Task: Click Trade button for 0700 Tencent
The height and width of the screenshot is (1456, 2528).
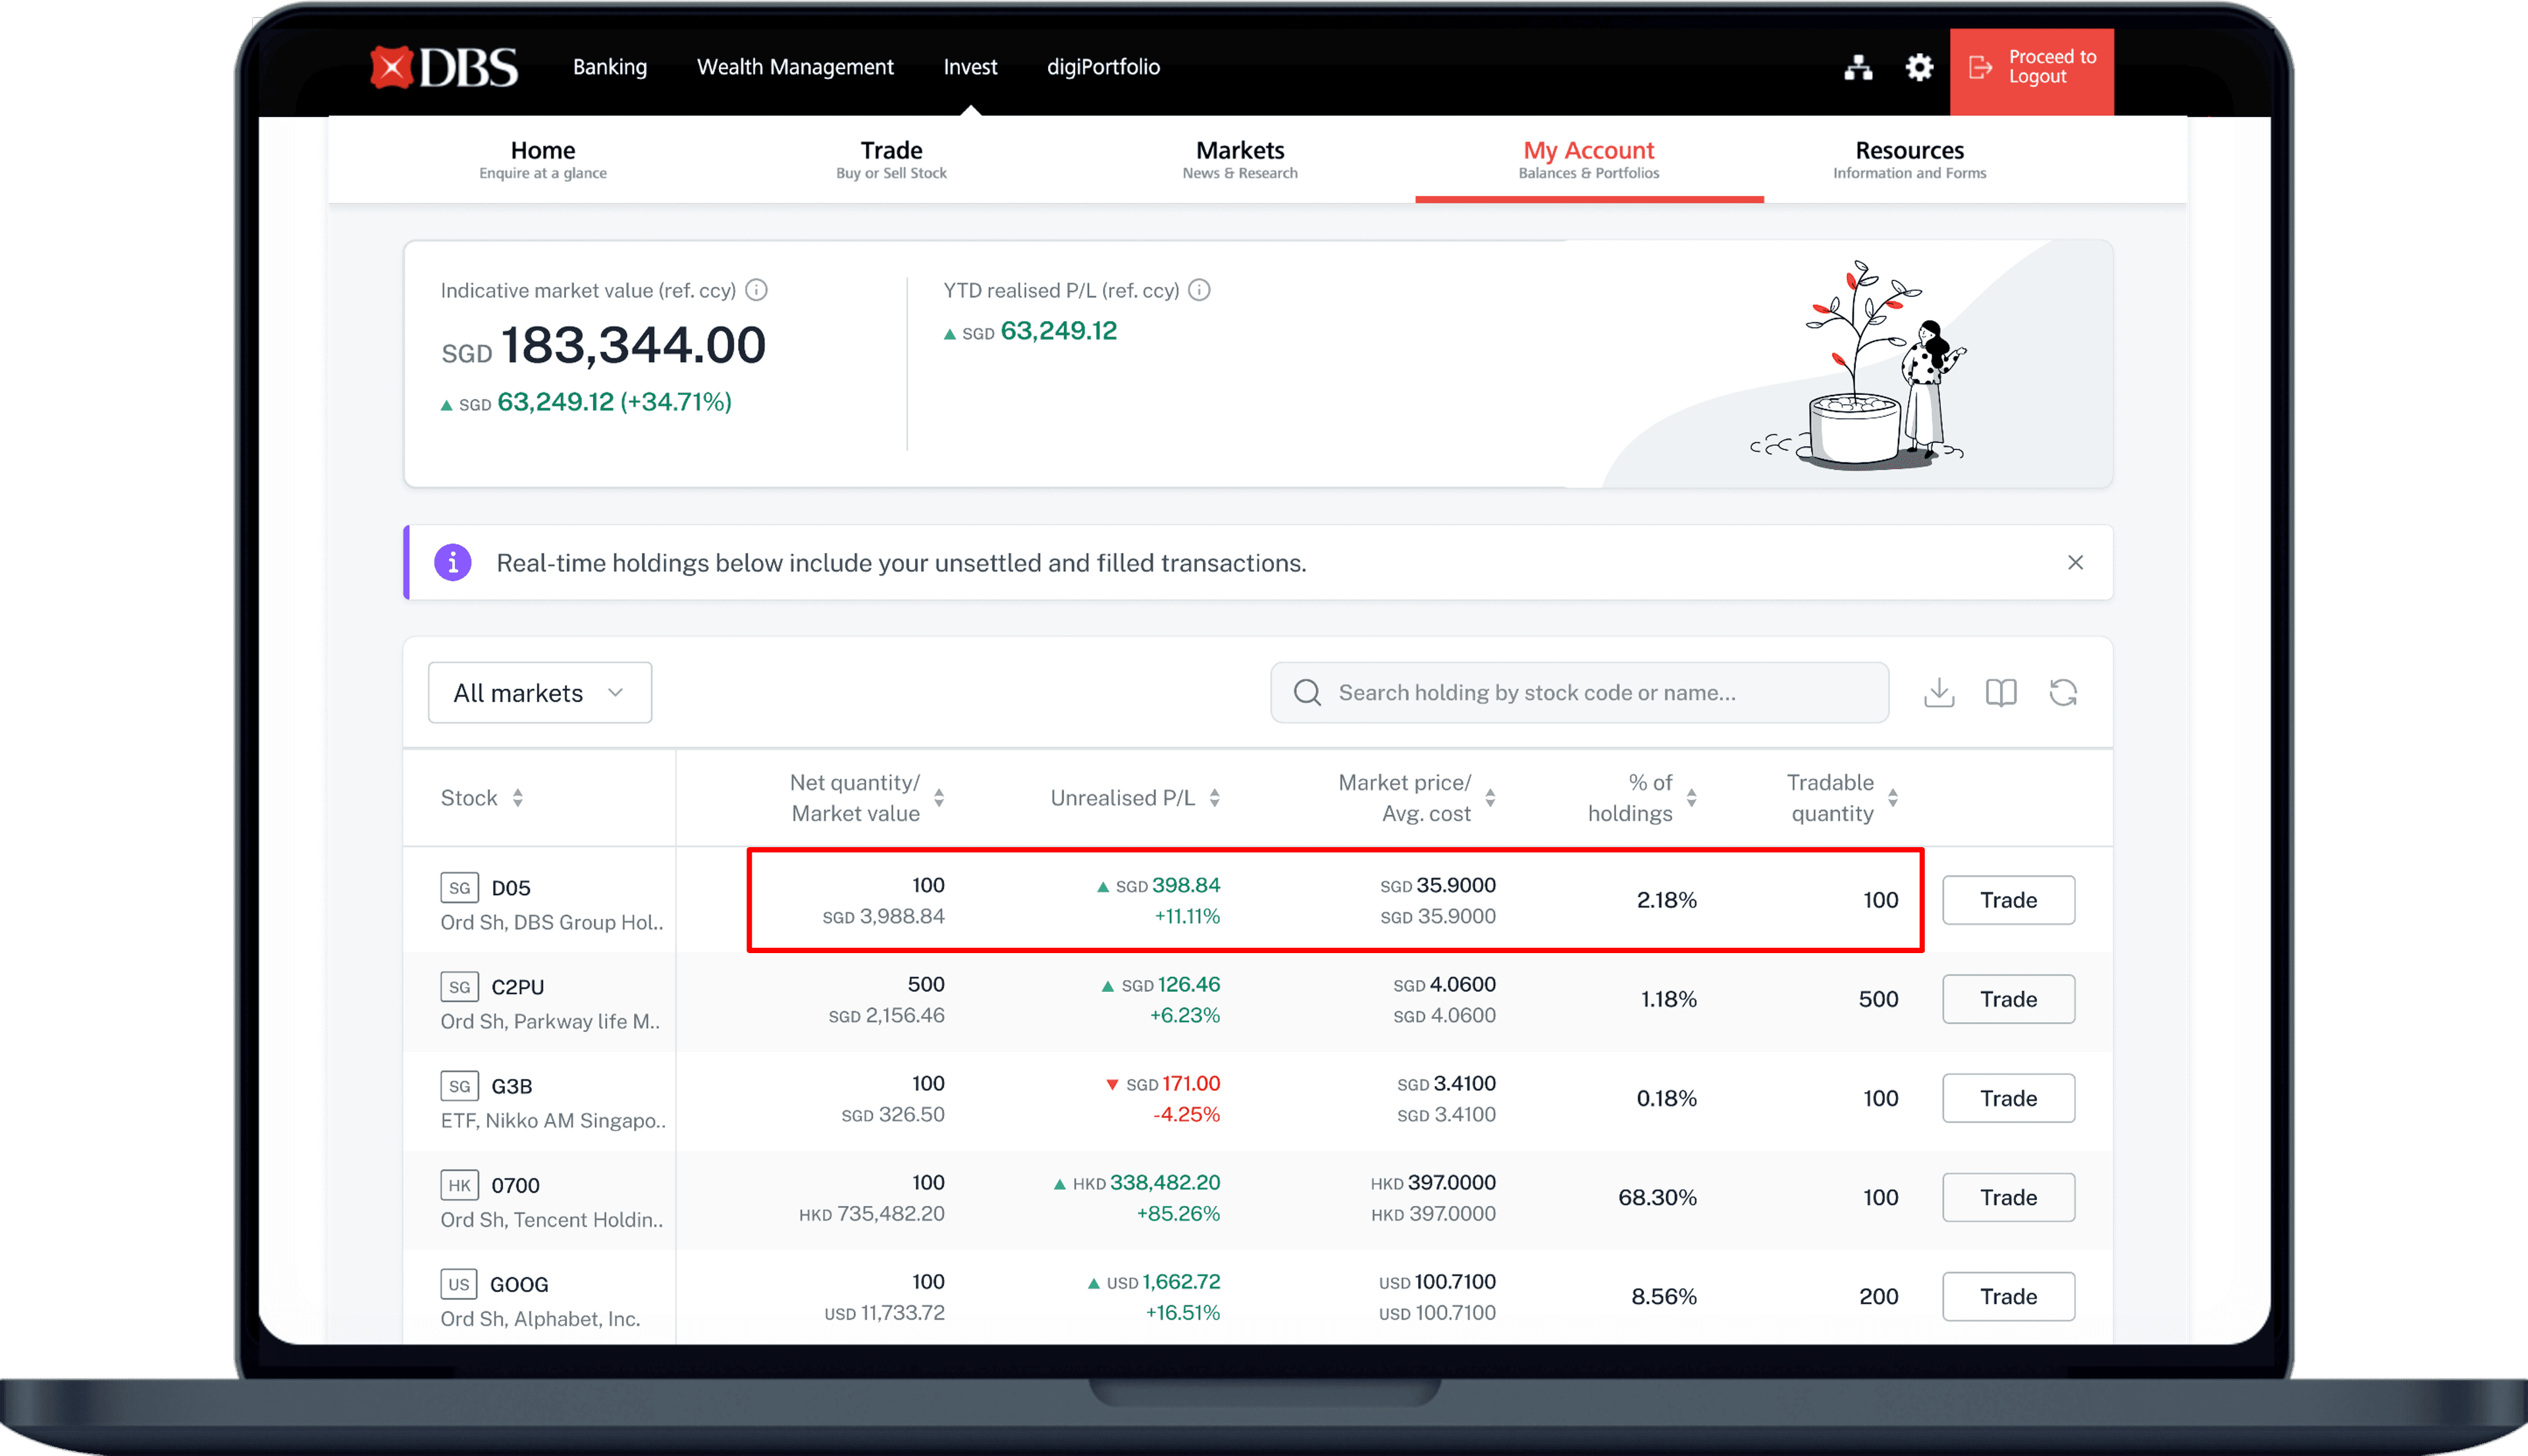Action: point(2008,1197)
